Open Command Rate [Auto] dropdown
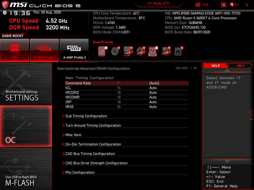Screen dimensions: 254x190 [154, 83]
